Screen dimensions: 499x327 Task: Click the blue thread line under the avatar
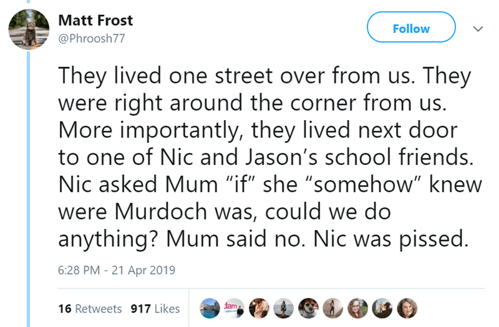coord(28,187)
